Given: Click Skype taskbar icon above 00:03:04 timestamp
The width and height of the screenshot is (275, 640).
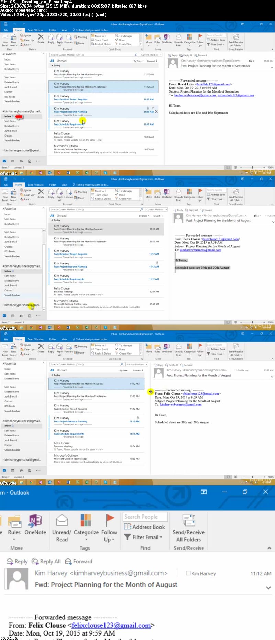Looking at the screenshot, I should (106, 482).
